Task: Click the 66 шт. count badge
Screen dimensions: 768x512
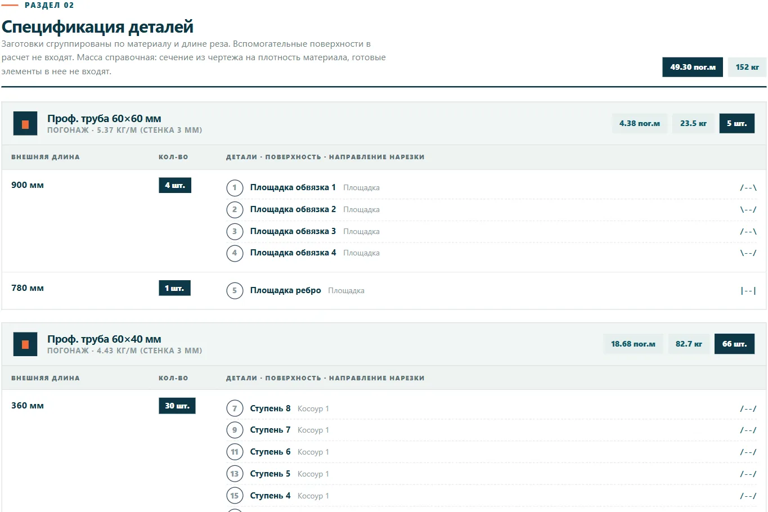Action: [734, 344]
